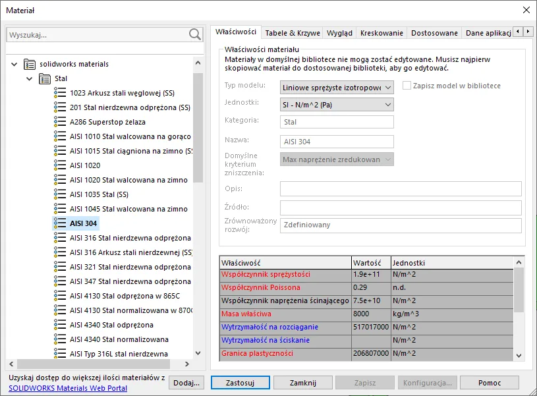Switch to the Dostosowane tab
Image resolution: width=537 pixels, height=396 pixels.
coord(434,33)
